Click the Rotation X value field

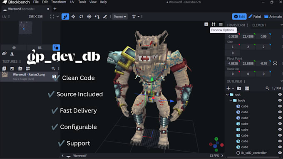[233, 74]
